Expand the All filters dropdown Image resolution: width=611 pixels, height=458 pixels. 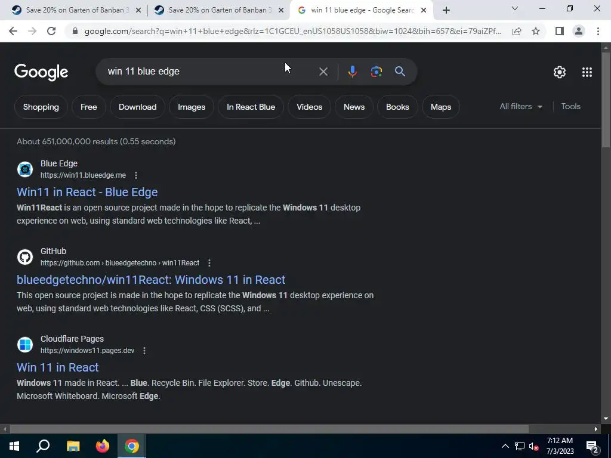tap(521, 106)
